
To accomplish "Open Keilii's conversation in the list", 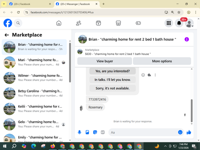I will [x=34, y=109].
